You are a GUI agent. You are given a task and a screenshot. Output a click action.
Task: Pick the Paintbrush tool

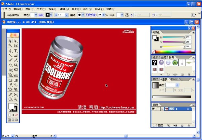[x=10, y=60]
